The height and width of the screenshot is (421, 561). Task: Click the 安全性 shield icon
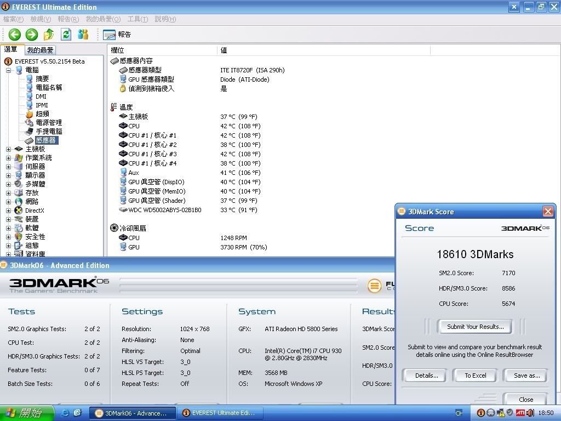[19, 237]
